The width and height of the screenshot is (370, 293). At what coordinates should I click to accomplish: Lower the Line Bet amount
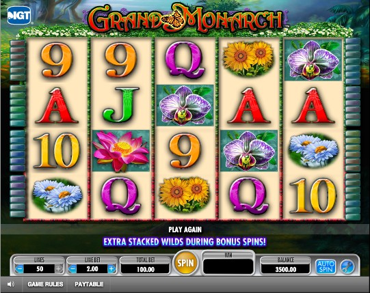73,268
